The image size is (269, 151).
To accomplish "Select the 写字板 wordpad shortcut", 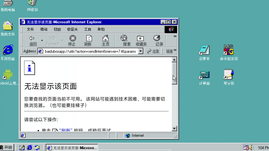I will (229, 77).
